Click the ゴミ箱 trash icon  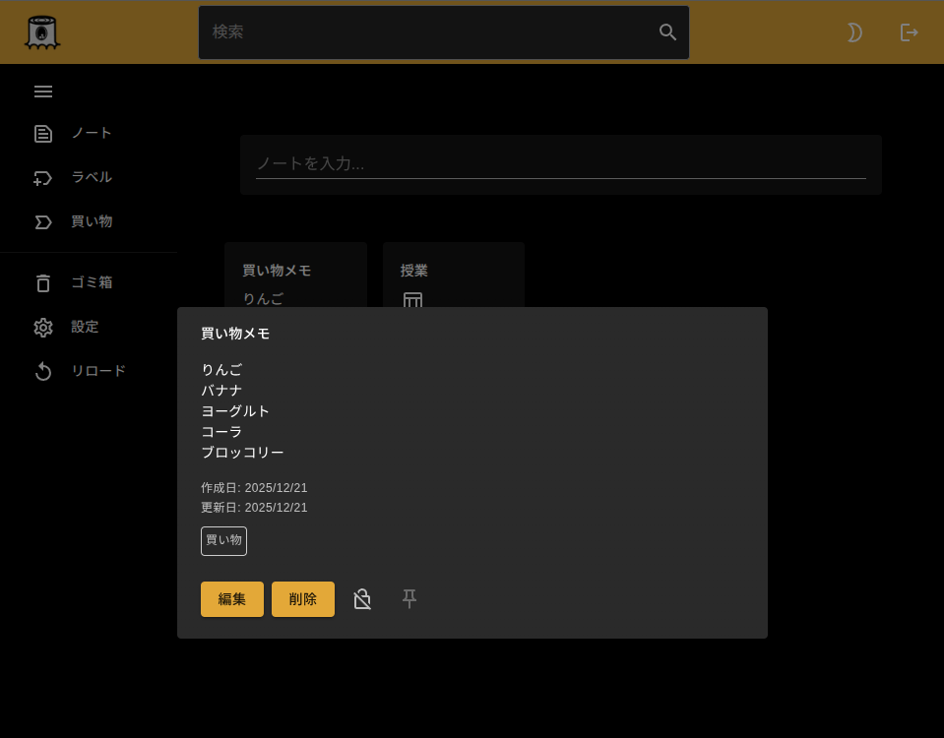43,283
